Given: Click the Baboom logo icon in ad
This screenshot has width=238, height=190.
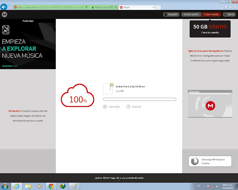Looking at the screenshot, I should coord(6,30).
